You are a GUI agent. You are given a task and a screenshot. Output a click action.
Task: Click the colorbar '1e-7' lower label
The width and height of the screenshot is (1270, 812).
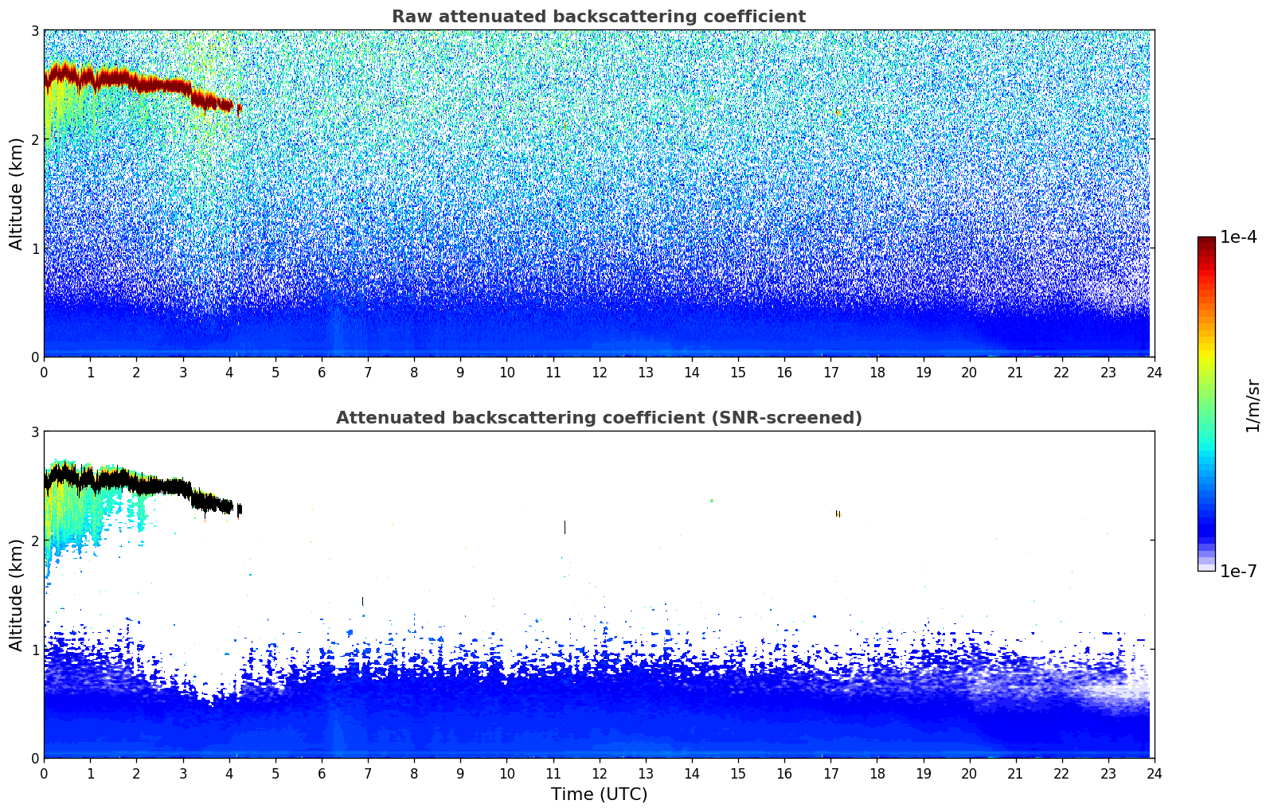(1238, 572)
